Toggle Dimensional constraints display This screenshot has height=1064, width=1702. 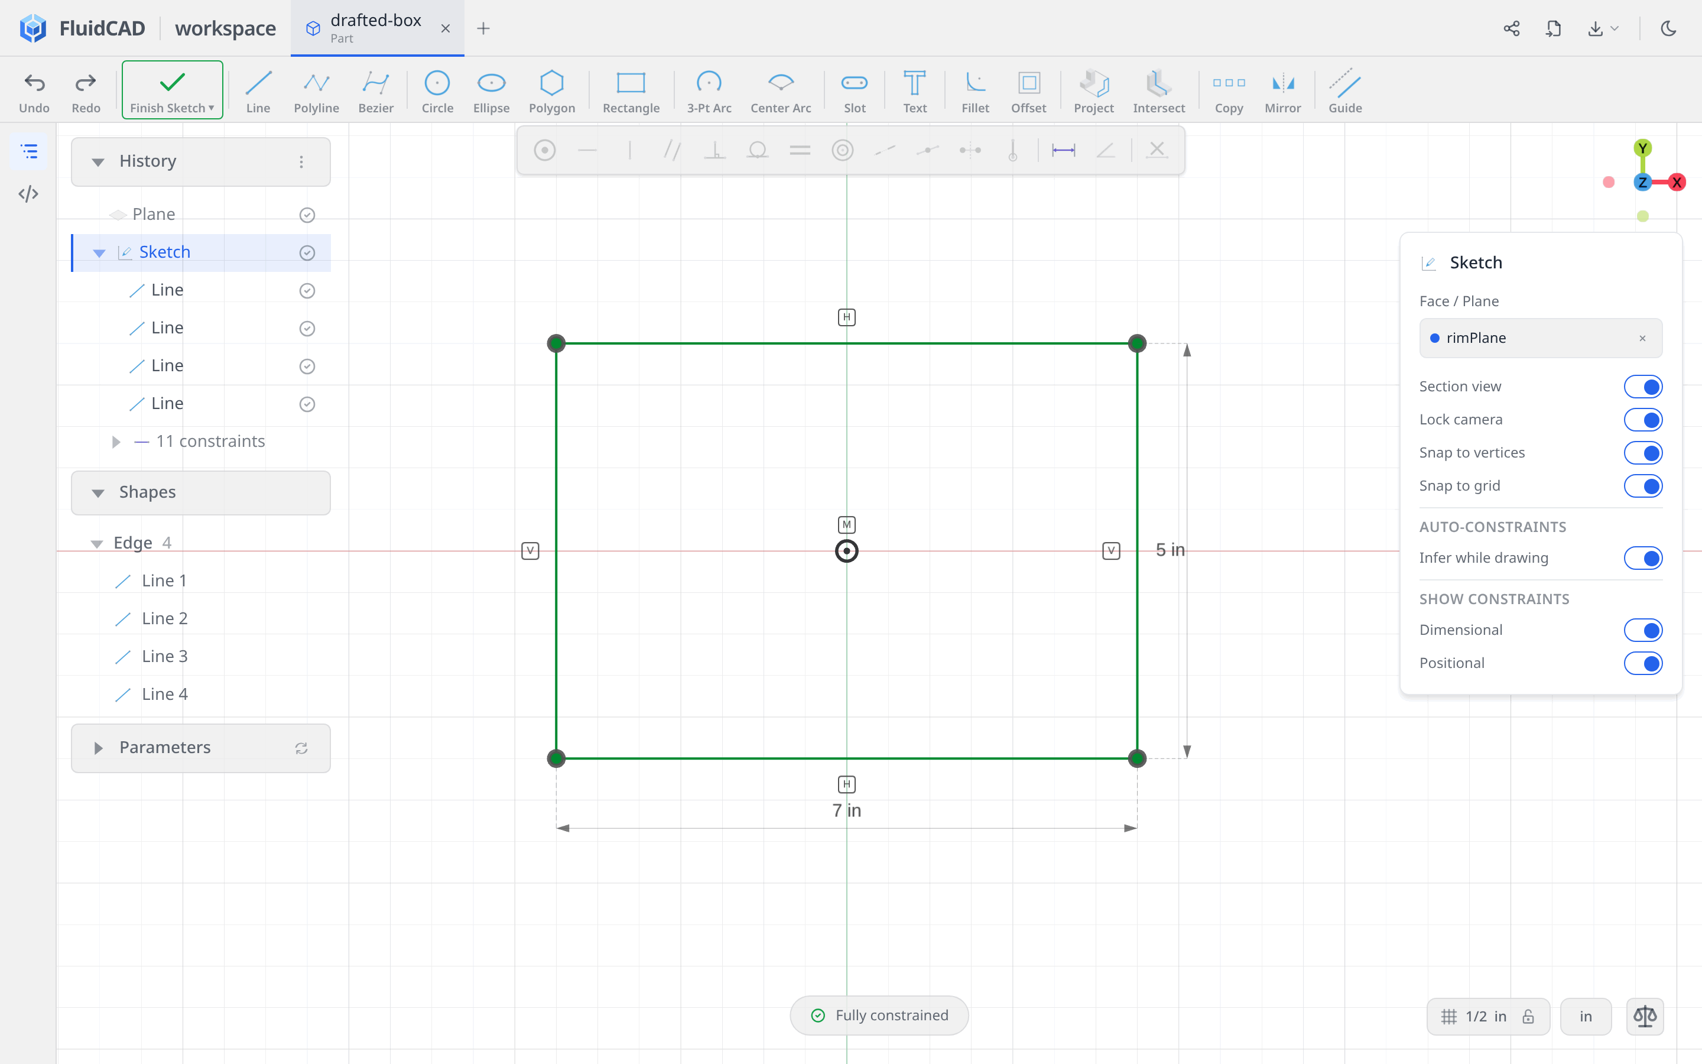(1643, 630)
